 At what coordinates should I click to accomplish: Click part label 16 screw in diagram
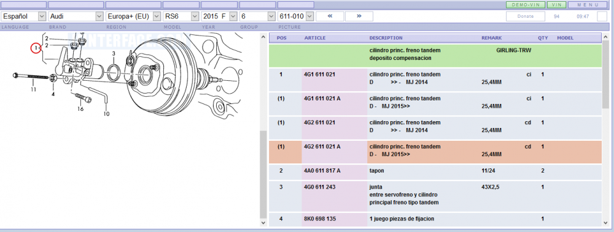pos(80,109)
